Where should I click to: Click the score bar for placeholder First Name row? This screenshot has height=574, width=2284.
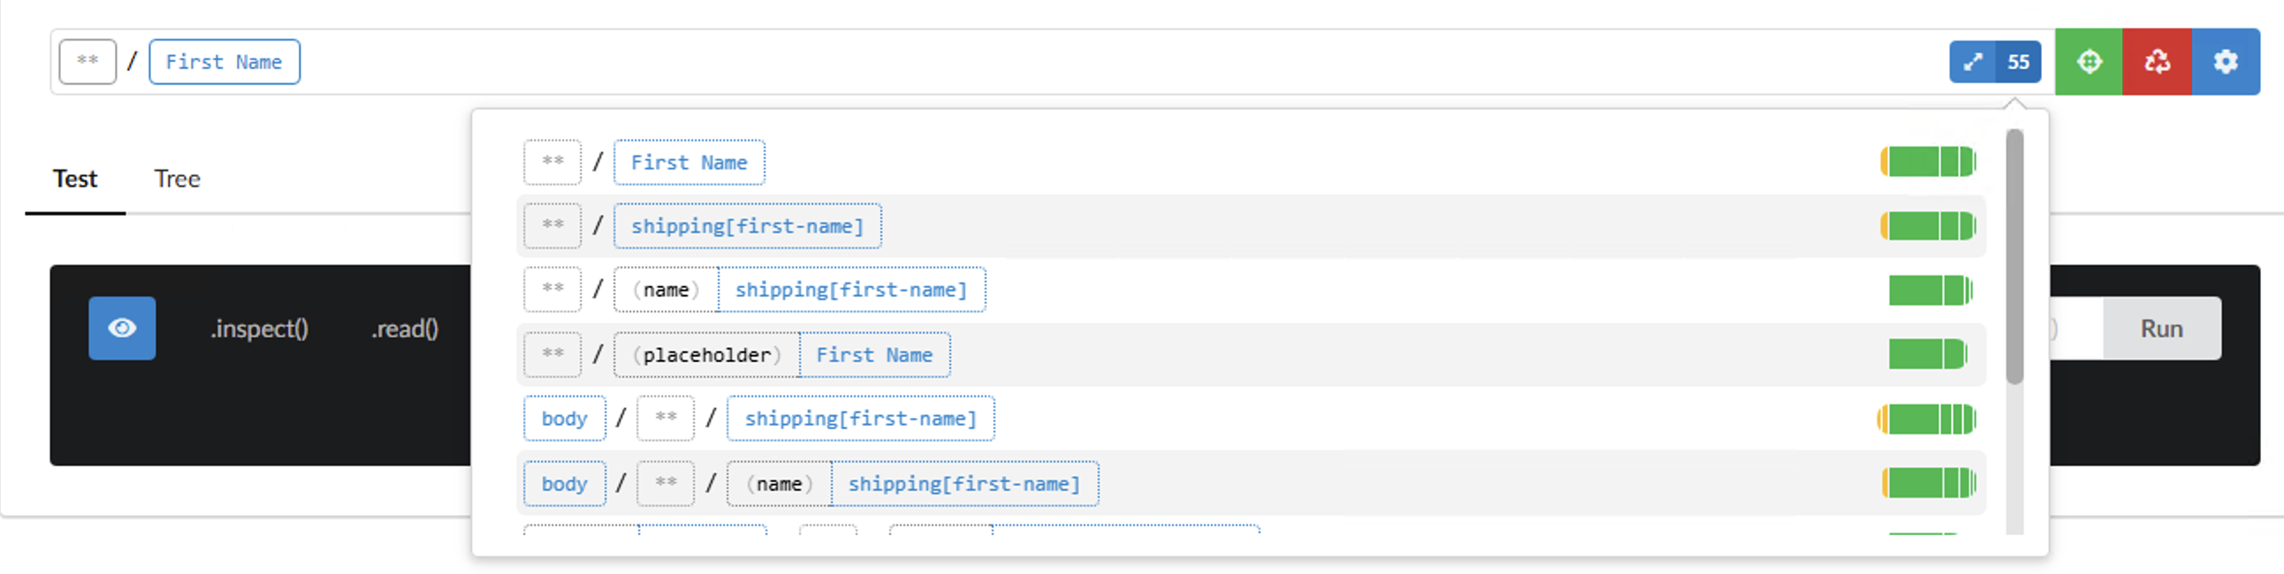pyautogui.click(x=1928, y=354)
